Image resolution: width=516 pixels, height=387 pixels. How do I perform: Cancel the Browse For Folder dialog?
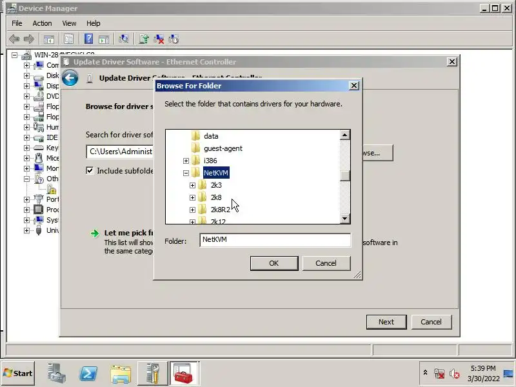tap(326, 263)
